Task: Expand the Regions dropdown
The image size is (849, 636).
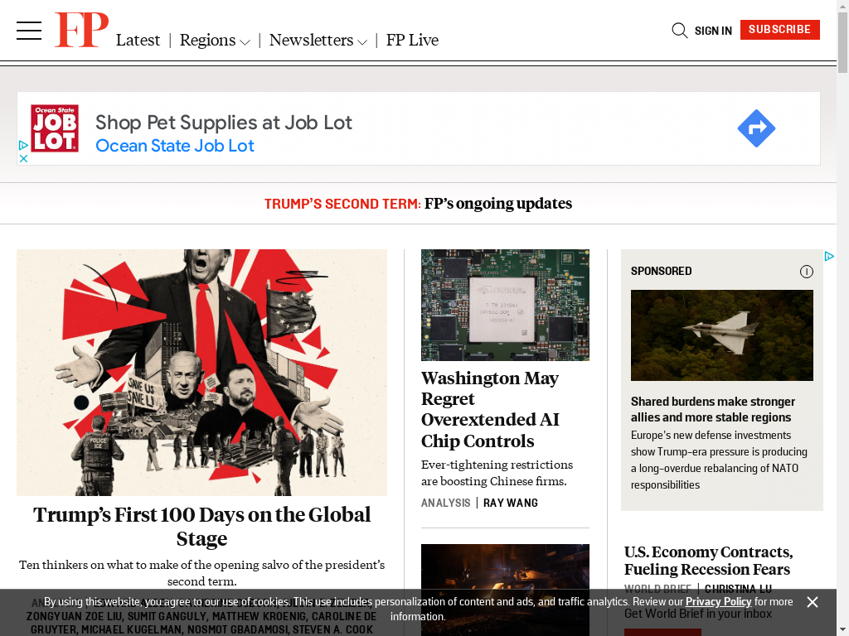Action: coord(215,40)
